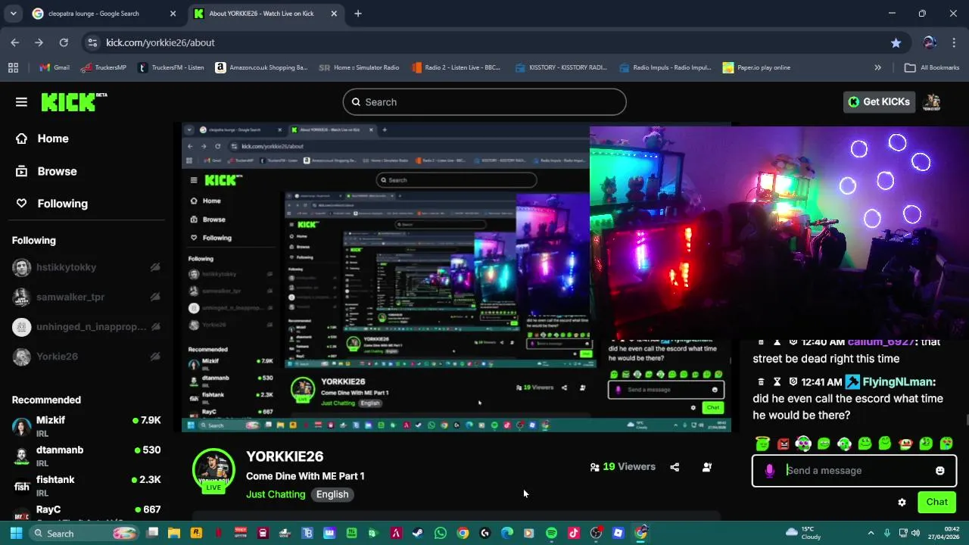Image resolution: width=969 pixels, height=545 pixels.
Task: Open Kick profile avatar menu
Action: pyautogui.click(x=933, y=102)
